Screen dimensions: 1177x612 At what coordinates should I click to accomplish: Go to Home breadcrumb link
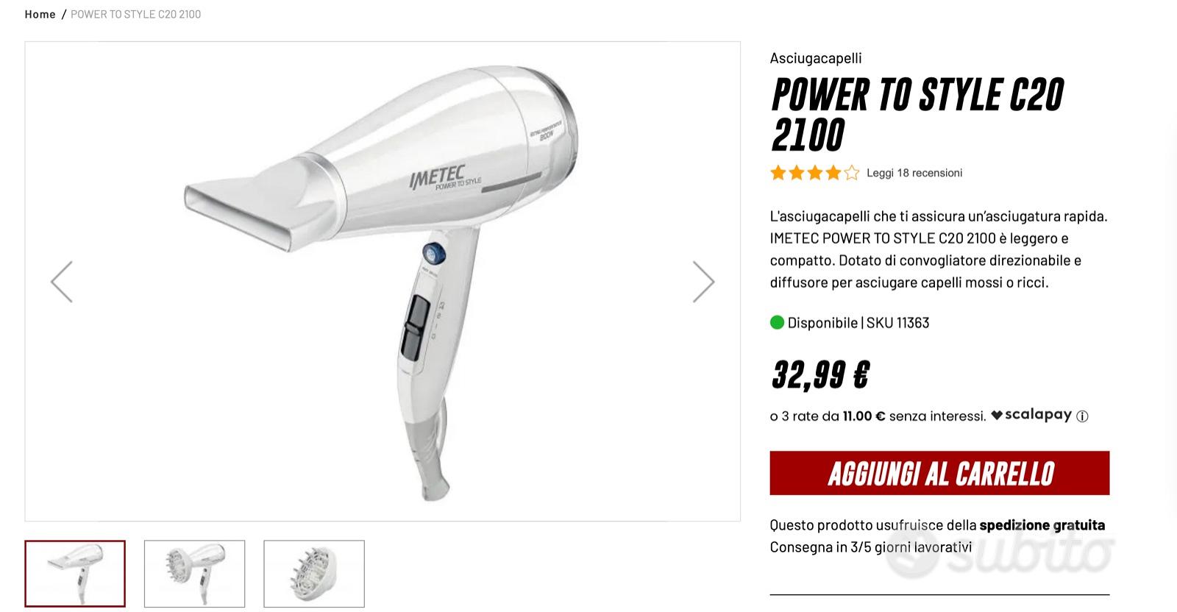pos(40,14)
